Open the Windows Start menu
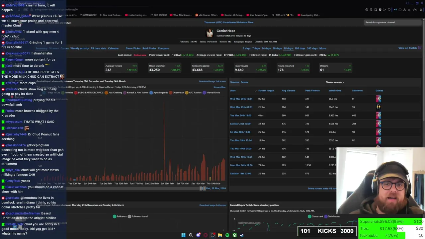The image size is (425, 239). pyautogui.click(x=183, y=235)
